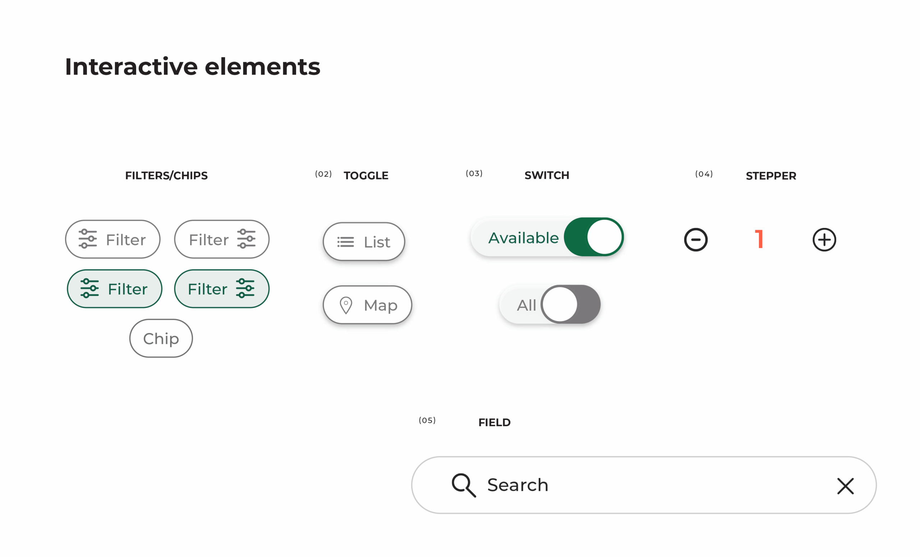
Task: Click the map pin icon in the Map toggle
Action: [346, 305]
